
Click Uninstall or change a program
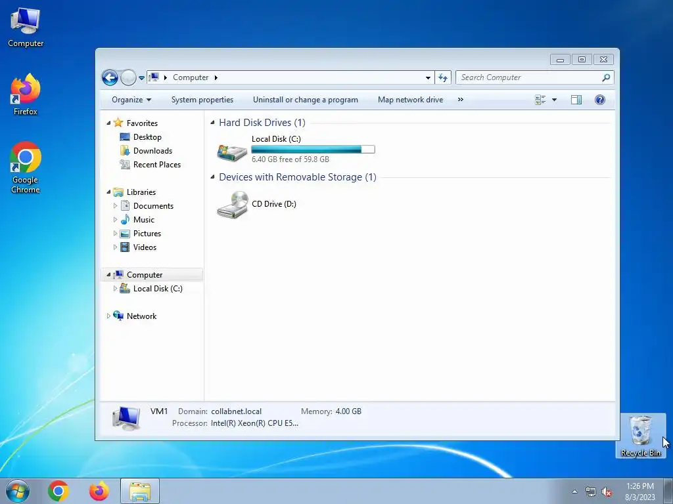coord(305,100)
